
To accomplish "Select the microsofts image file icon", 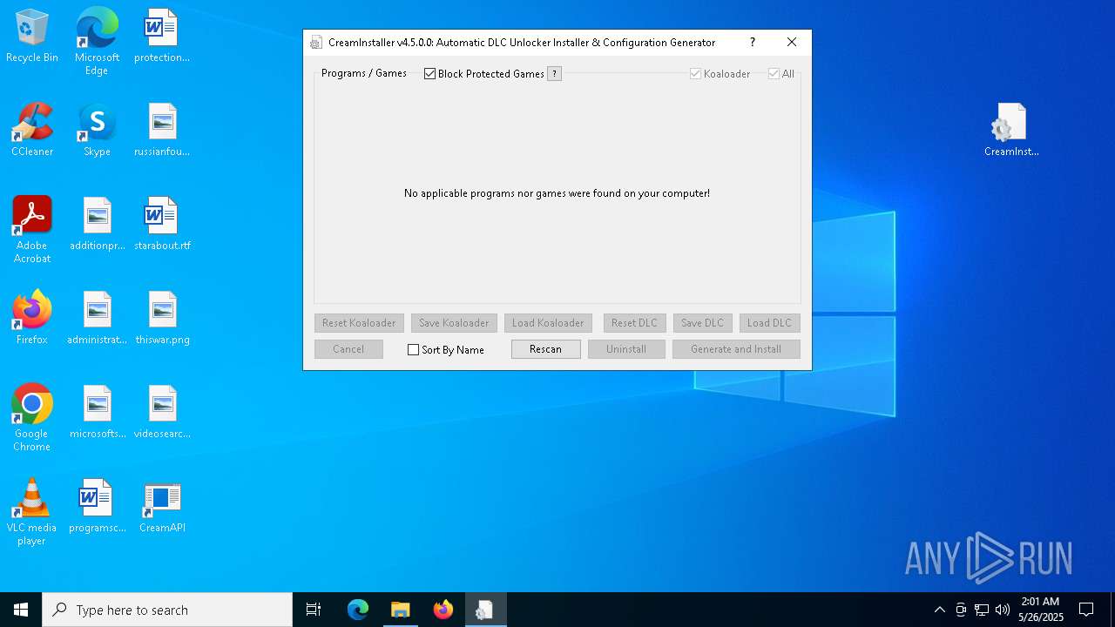I will 97,413.
